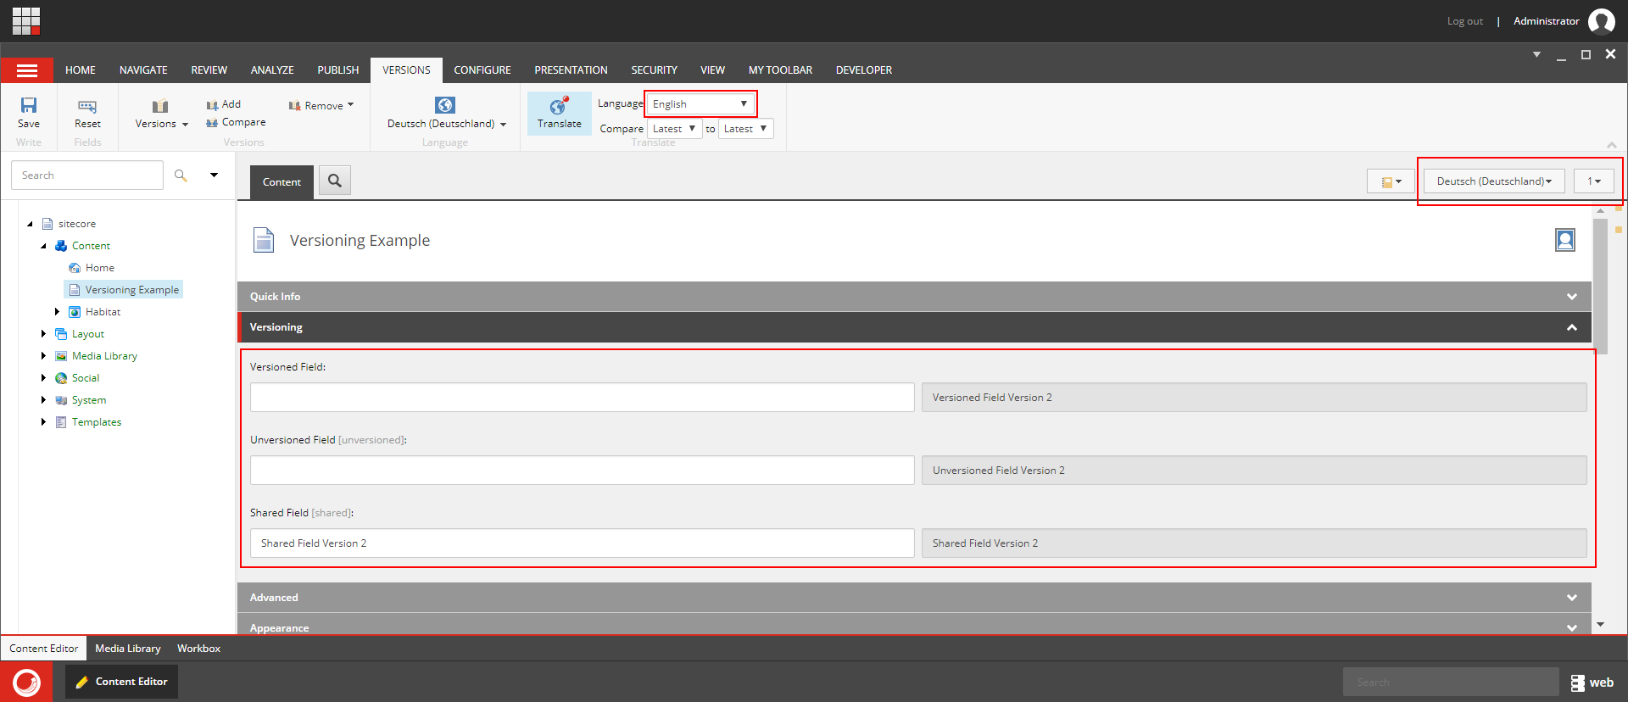Open the navigate sections icon dropdown
This screenshot has width=1628, height=702.
(1391, 181)
